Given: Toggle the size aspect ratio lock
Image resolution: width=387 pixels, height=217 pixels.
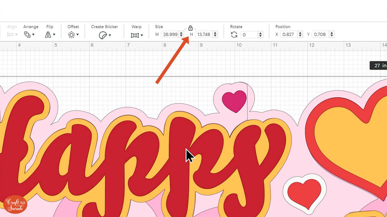Looking at the screenshot, I should point(190,28).
